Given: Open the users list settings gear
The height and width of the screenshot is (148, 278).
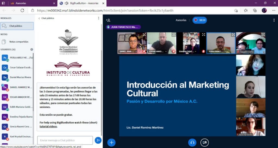Looking at the screenshot, I should pos(32,50).
